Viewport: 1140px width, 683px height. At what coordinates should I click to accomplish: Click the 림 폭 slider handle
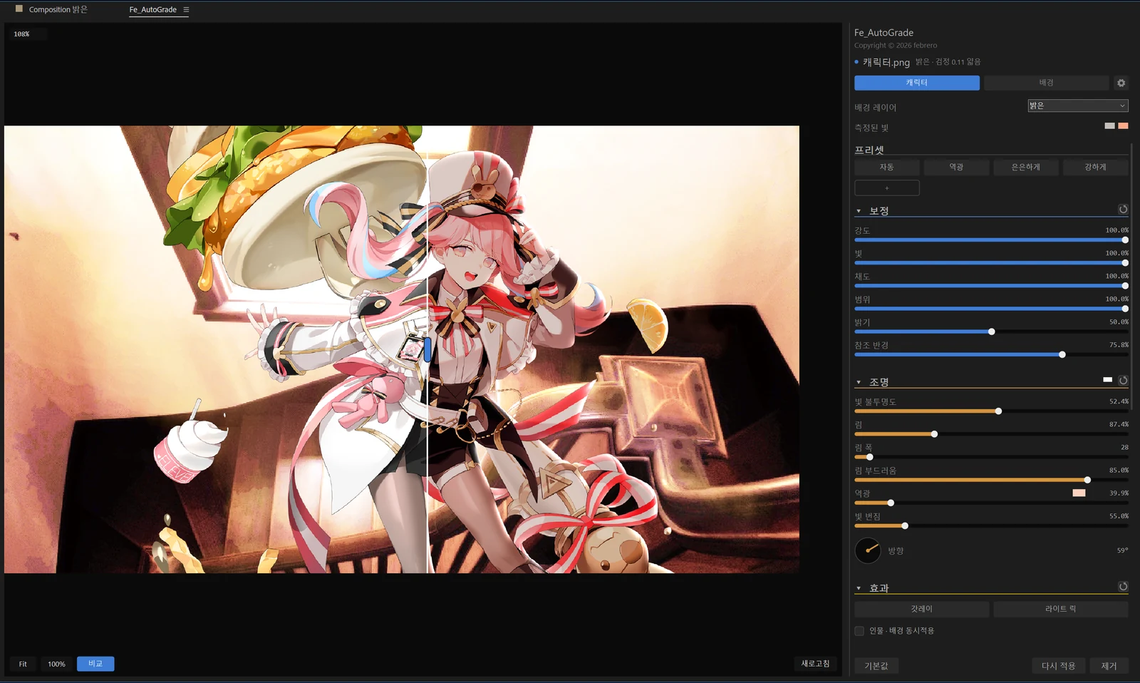click(869, 457)
